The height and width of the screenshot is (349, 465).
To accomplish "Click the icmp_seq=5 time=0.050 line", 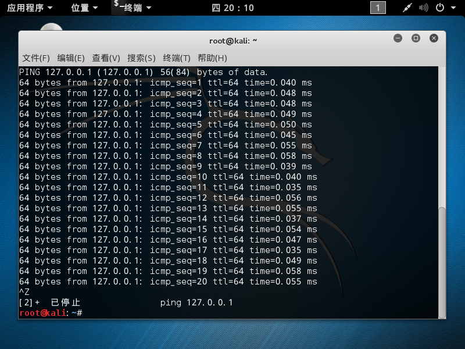I will (166, 124).
